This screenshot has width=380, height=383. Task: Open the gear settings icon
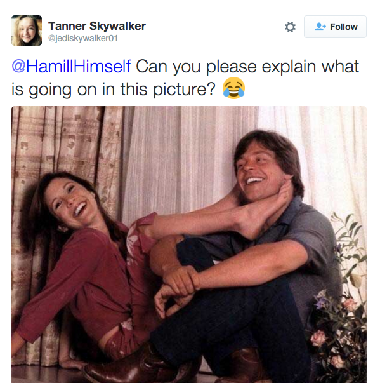click(290, 27)
